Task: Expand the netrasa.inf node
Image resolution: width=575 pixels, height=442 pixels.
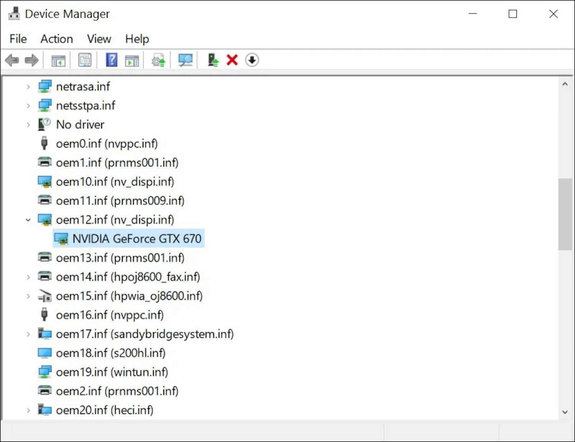Action: (28, 87)
